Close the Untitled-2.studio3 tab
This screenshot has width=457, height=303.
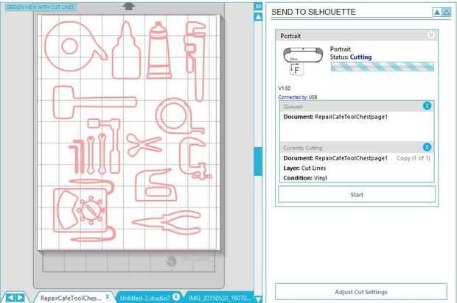click(175, 296)
